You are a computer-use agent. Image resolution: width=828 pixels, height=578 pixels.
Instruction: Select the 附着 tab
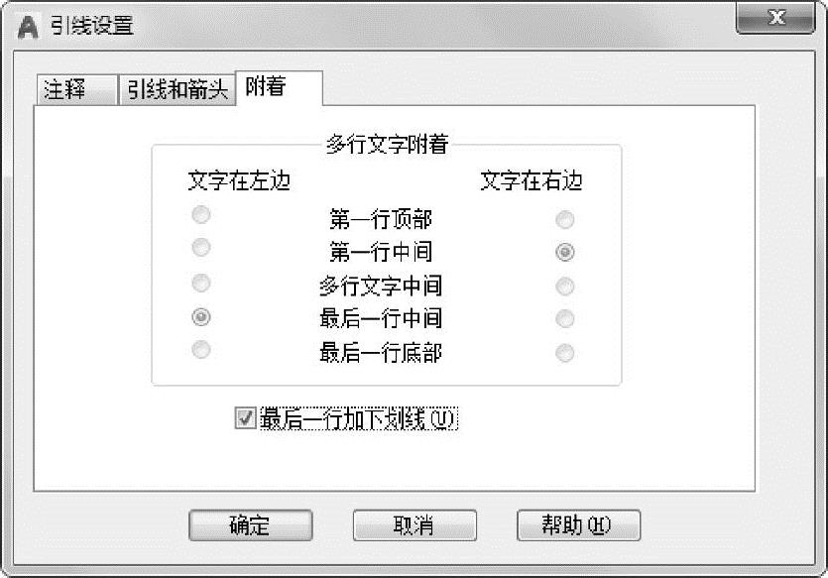pyautogui.click(x=266, y=87)
